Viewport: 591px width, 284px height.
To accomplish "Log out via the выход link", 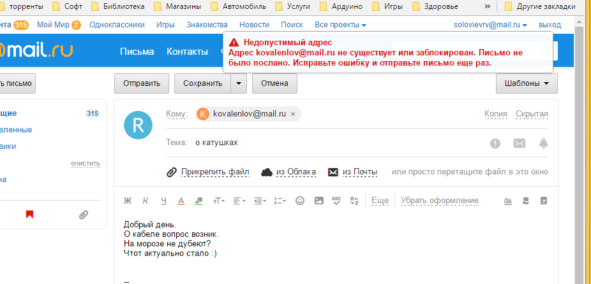I will click(550, 25).
